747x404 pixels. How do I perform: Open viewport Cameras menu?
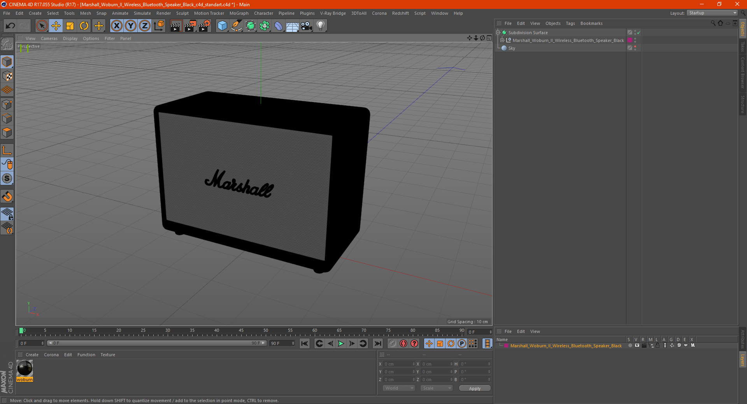pos(49,38)
